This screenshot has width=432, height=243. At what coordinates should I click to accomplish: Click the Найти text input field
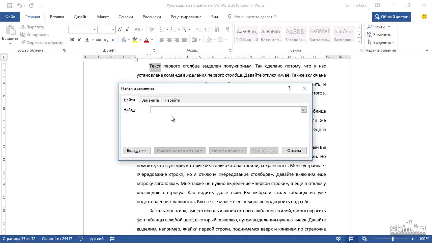pyautogui.click(x=225, y=110)
